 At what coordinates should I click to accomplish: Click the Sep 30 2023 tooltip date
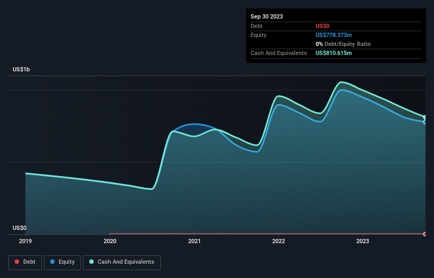click(266, 16)
